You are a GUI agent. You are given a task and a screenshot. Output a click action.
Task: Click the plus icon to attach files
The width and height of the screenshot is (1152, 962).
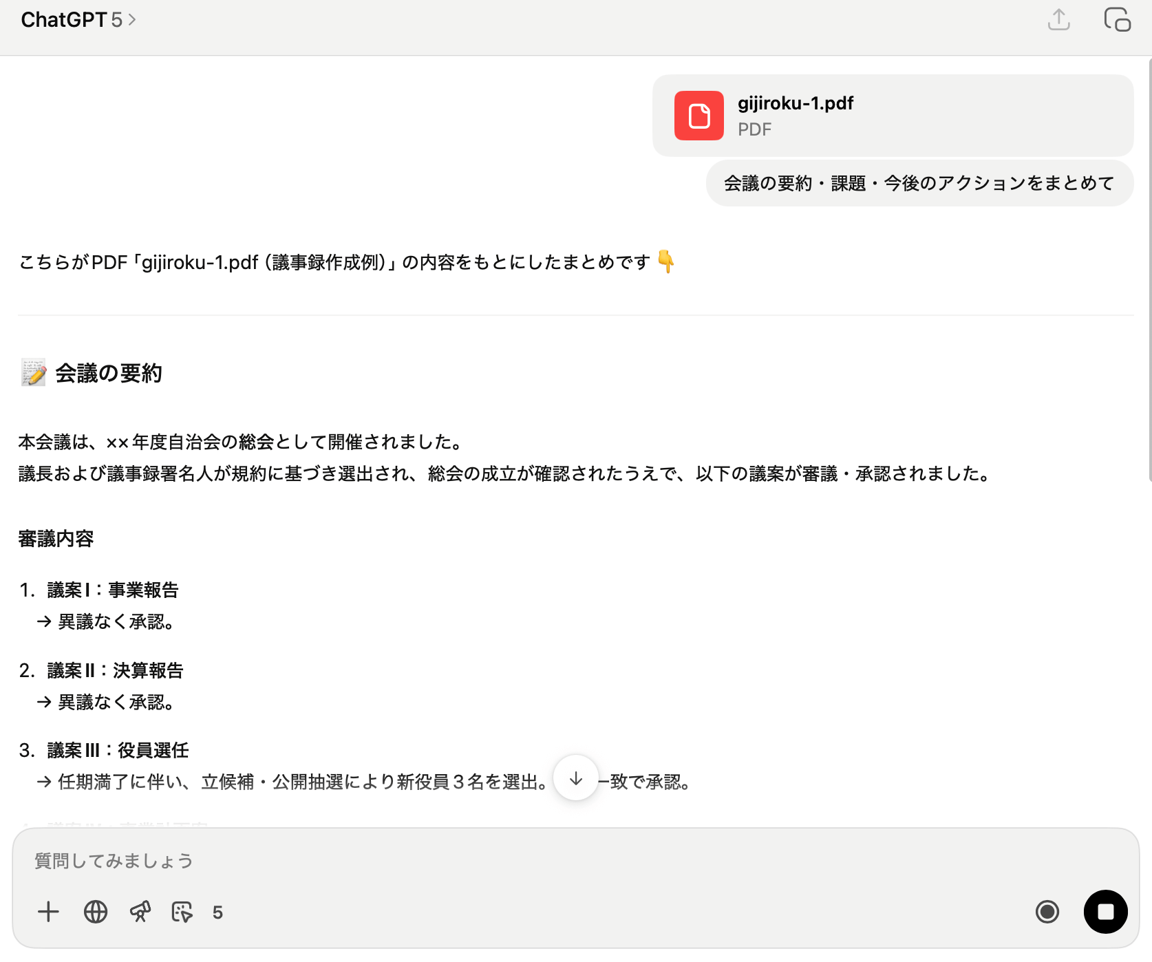(48, 912)
